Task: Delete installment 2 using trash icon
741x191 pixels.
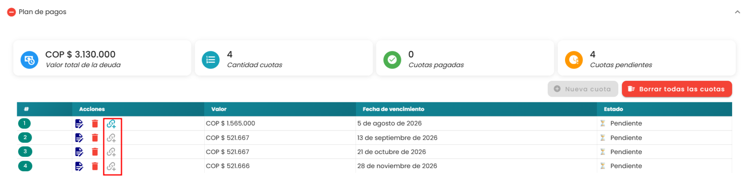Action: [95, 138]
